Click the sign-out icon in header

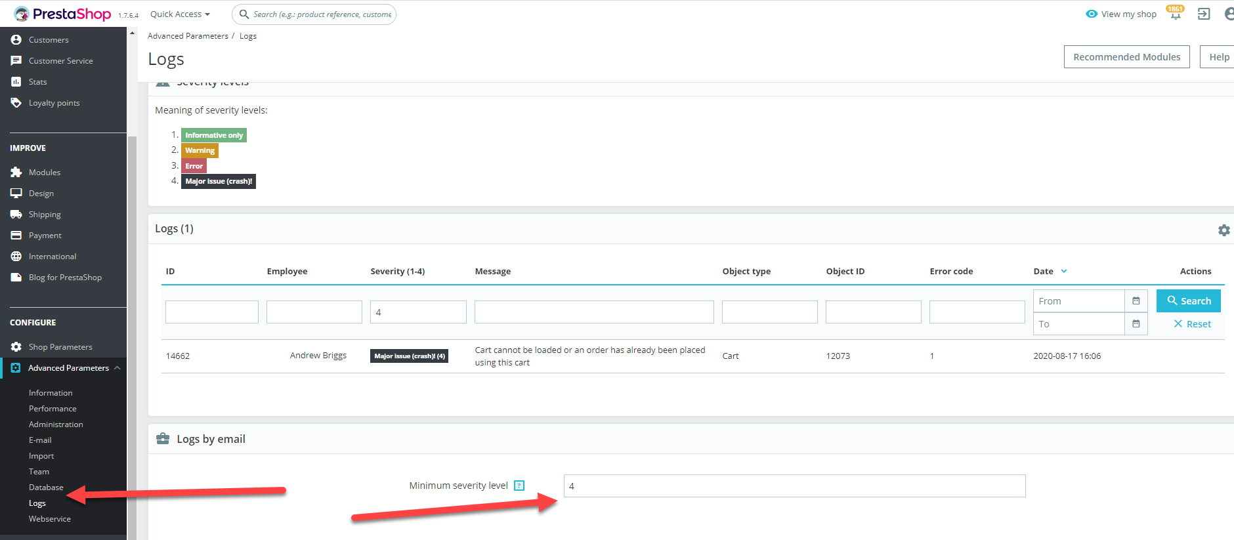point(1204,14)
